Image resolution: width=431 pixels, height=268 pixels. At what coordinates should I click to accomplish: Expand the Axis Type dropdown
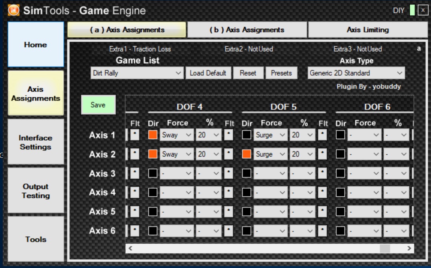coord(356,73)
